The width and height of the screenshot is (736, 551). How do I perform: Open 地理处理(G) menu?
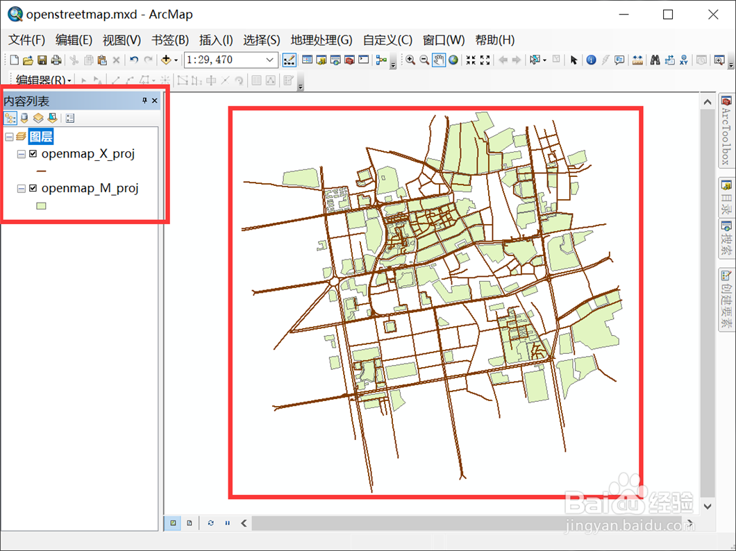click(321, 40)
